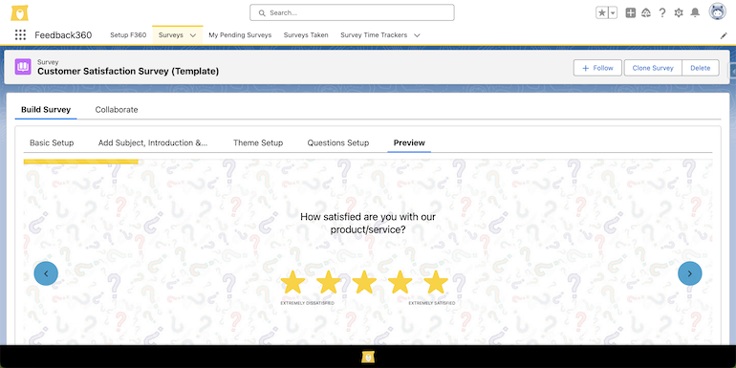Open the Questions Setup step tab

(338, 142)
